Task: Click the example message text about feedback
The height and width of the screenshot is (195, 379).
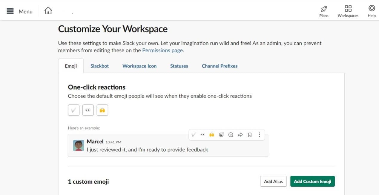Action: 147,150
